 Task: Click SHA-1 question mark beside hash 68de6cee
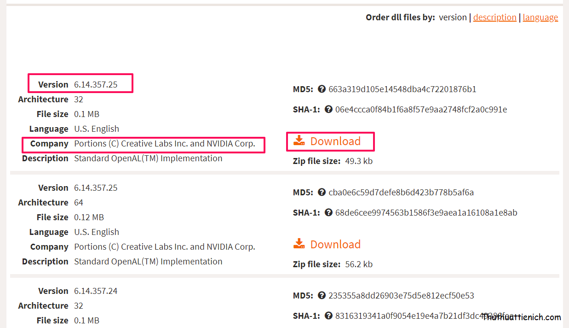point(328,213)
